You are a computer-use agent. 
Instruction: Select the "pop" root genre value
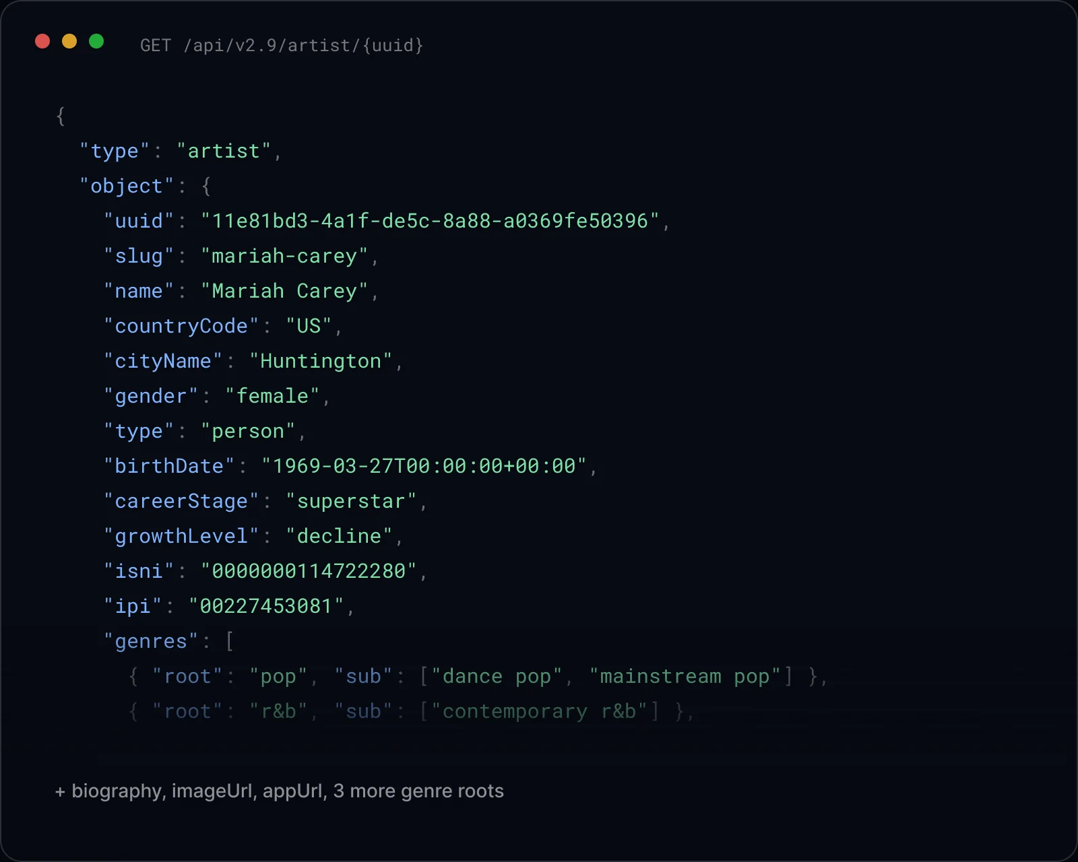click(x=278, y=676)
